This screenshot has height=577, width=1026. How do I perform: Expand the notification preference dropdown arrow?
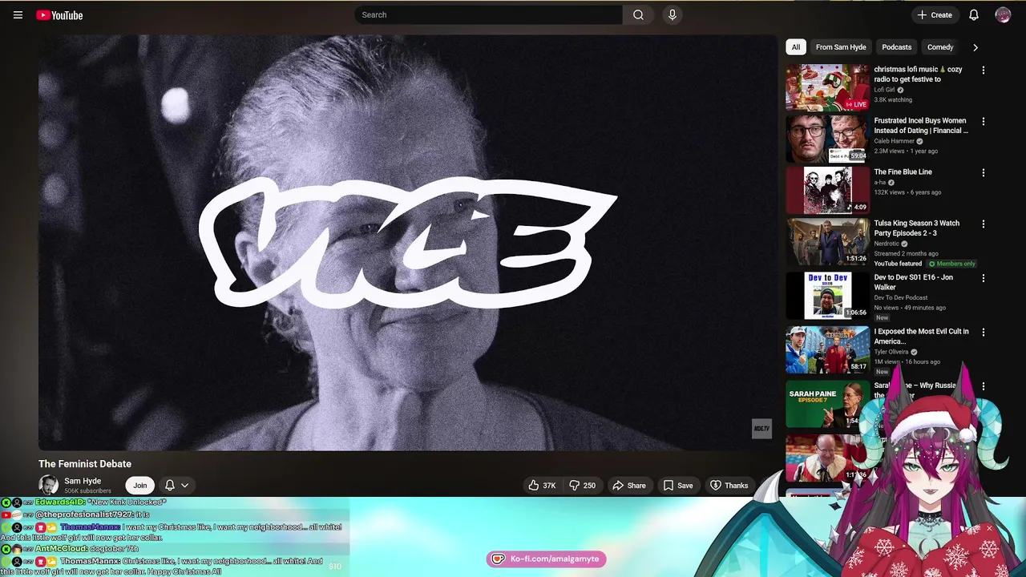[x=184, y=485]
